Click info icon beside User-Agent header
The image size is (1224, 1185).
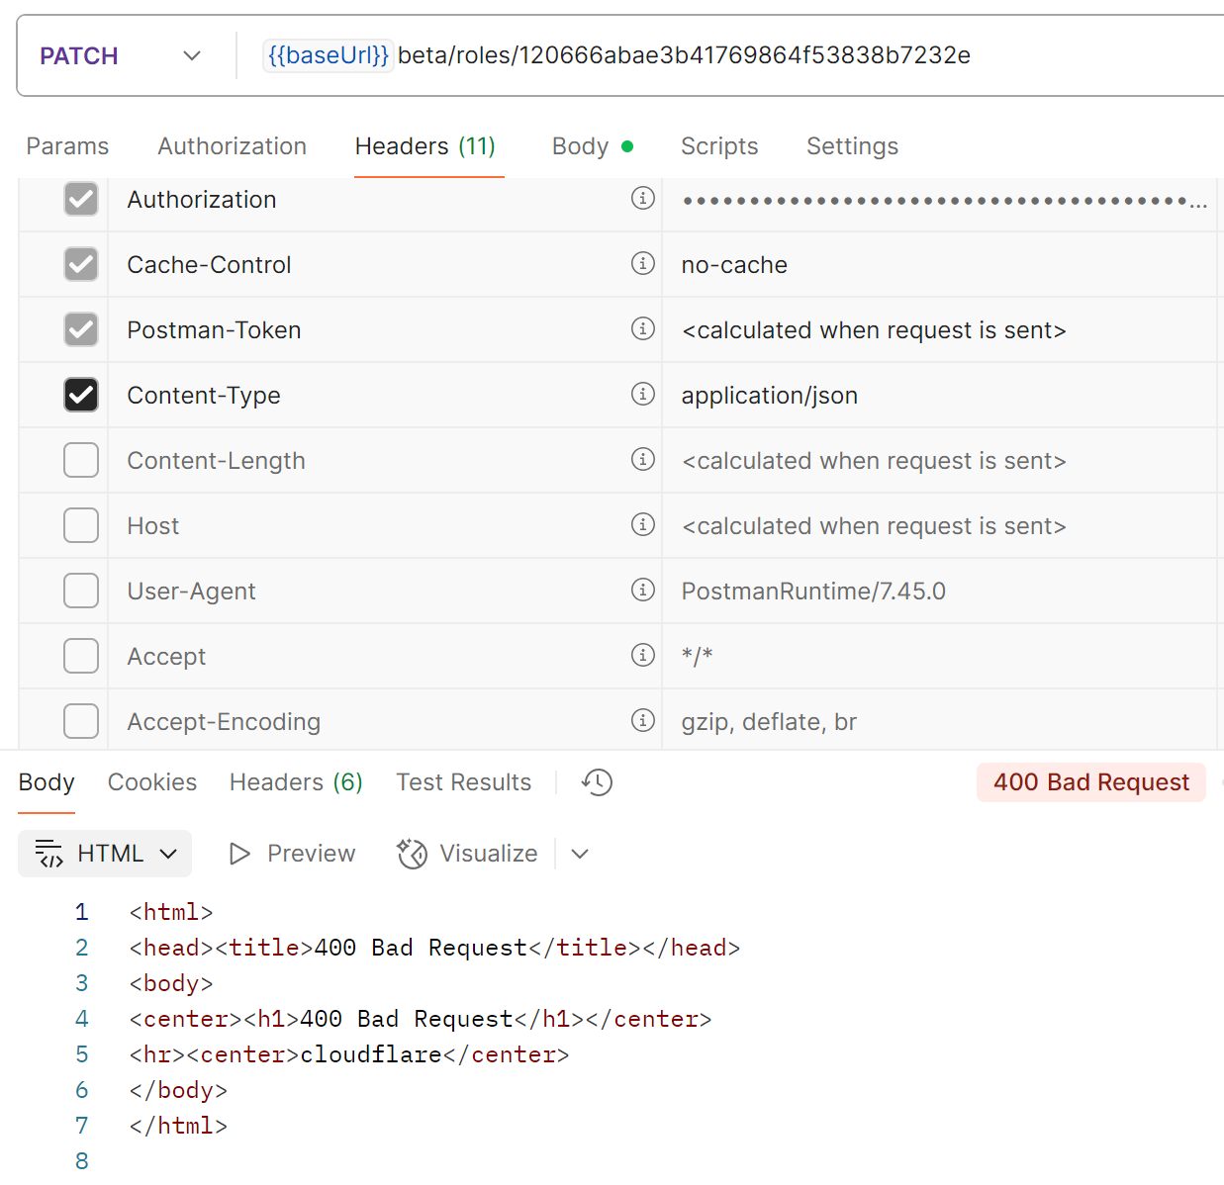coord(643,591)
